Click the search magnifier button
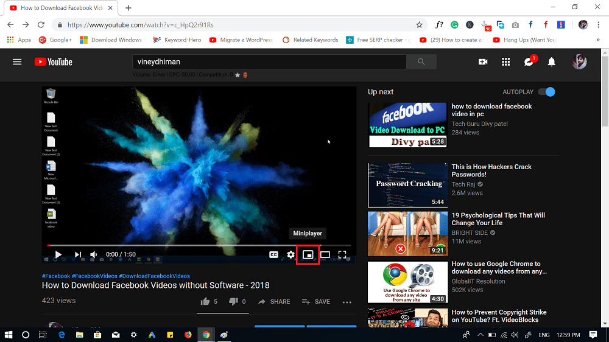 (x=421, y=61)
